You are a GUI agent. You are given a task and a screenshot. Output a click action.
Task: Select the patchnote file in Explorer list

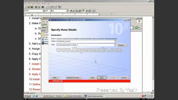point(45,41)
